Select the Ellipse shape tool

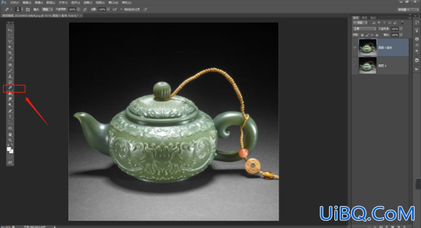click(x=10, y=129)
